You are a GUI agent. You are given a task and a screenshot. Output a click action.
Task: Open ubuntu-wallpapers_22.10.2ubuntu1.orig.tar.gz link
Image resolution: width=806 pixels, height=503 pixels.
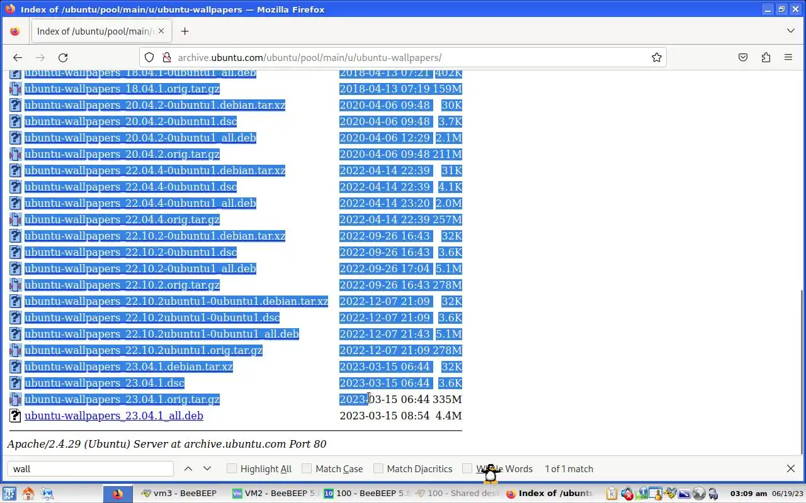click(144, 350)
